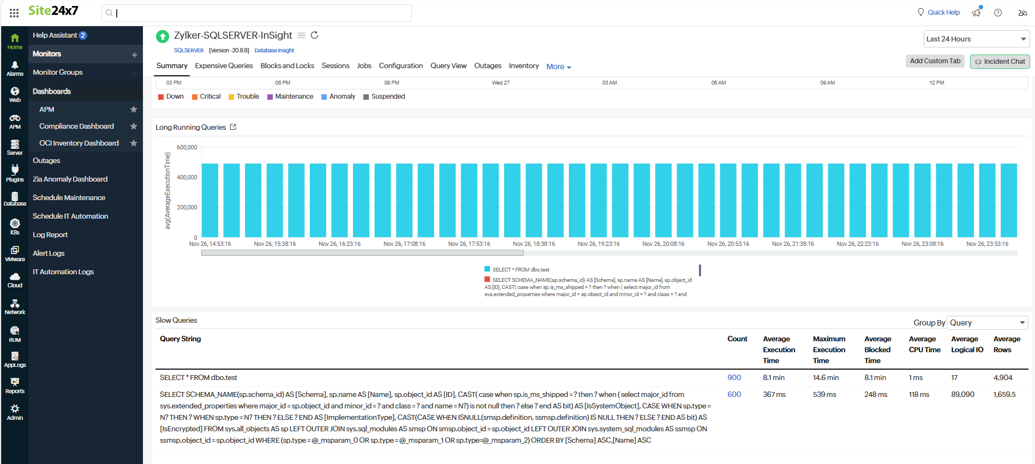
Task: Toggle SELECT SCHEMA_NAME legend series
Action: click(x=588, y=287)
